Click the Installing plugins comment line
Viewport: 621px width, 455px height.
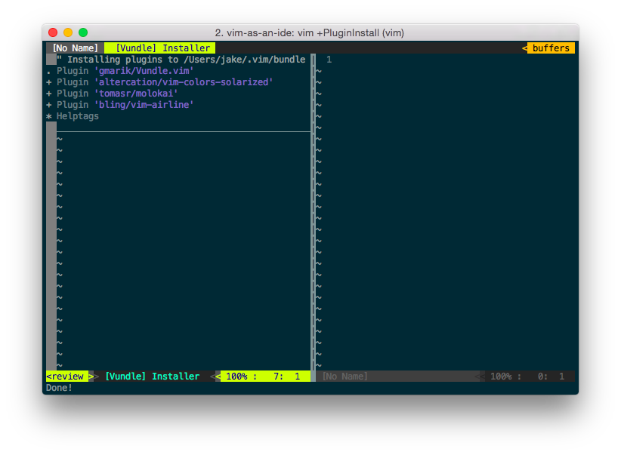(181, 60)
